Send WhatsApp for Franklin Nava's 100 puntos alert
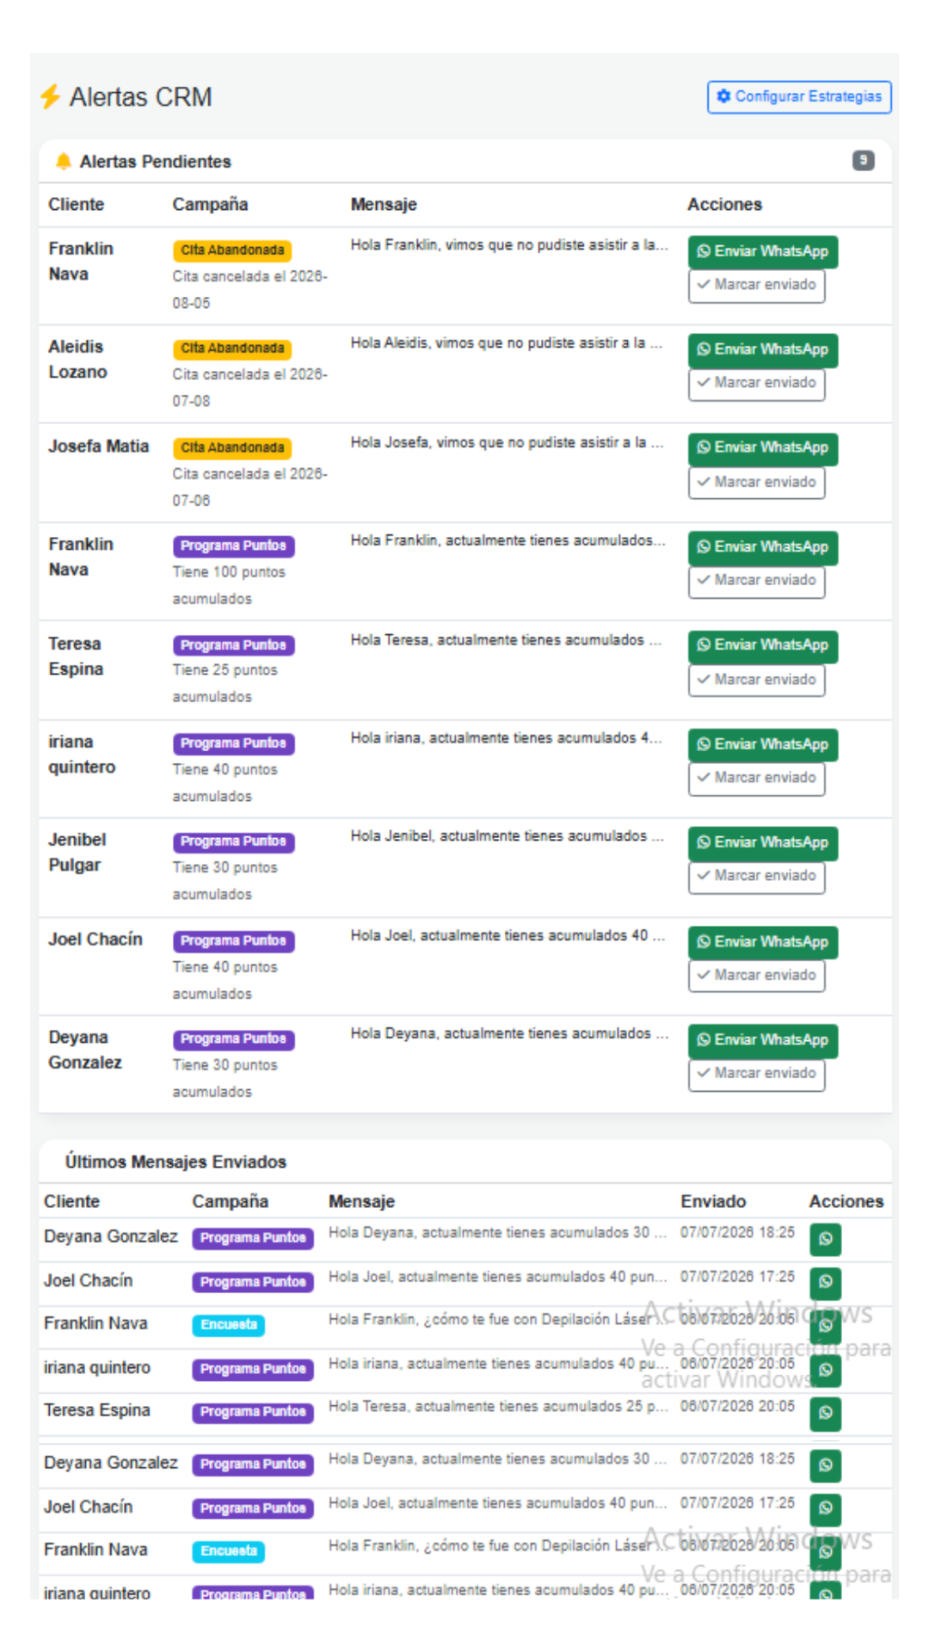 tap(763, 547)
